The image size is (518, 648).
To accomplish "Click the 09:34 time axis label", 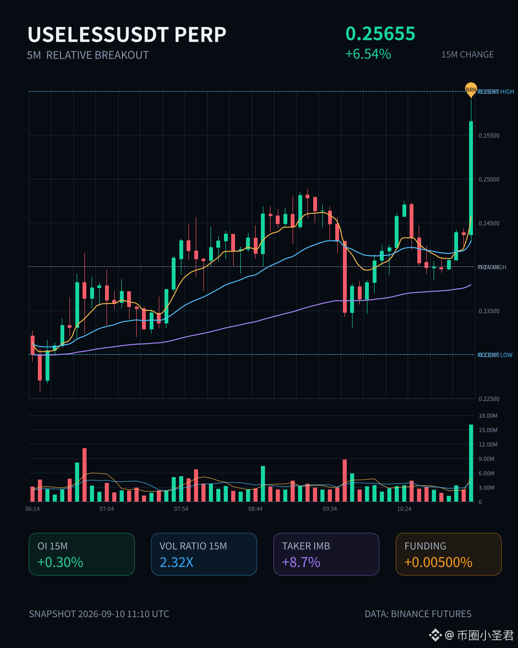I will 330,509.
